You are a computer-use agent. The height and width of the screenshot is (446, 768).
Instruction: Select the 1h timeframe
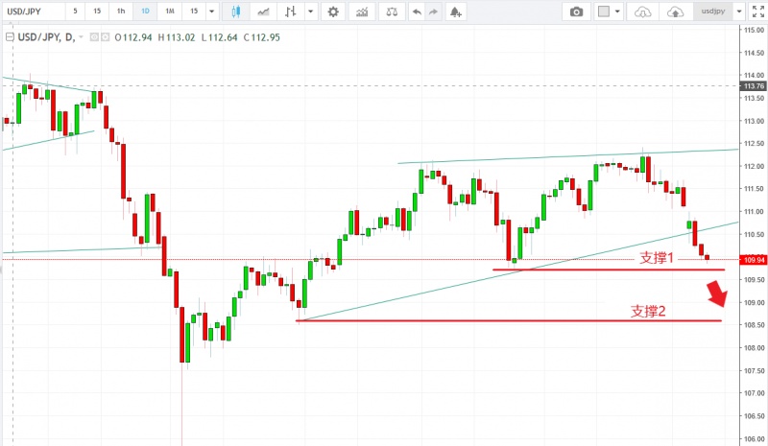click(120, 12)
